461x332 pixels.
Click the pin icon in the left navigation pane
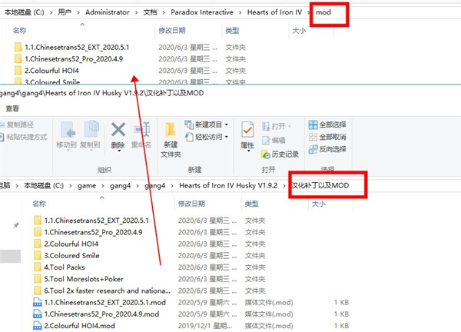pos(16,225)
